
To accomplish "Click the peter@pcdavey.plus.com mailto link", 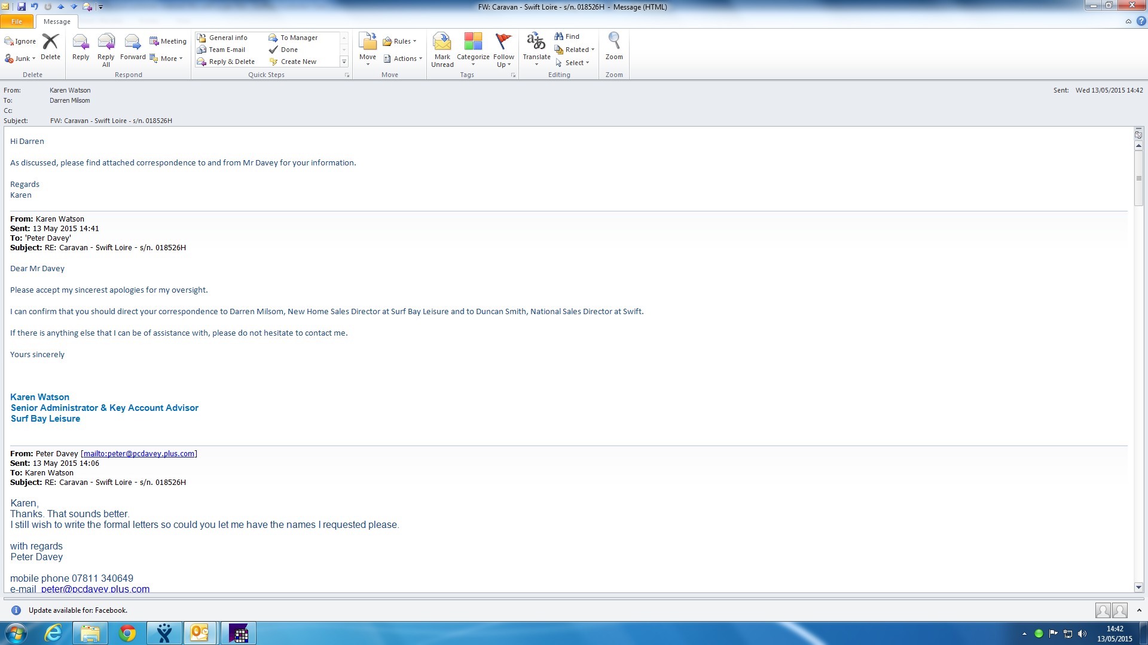I will [139, 454].
